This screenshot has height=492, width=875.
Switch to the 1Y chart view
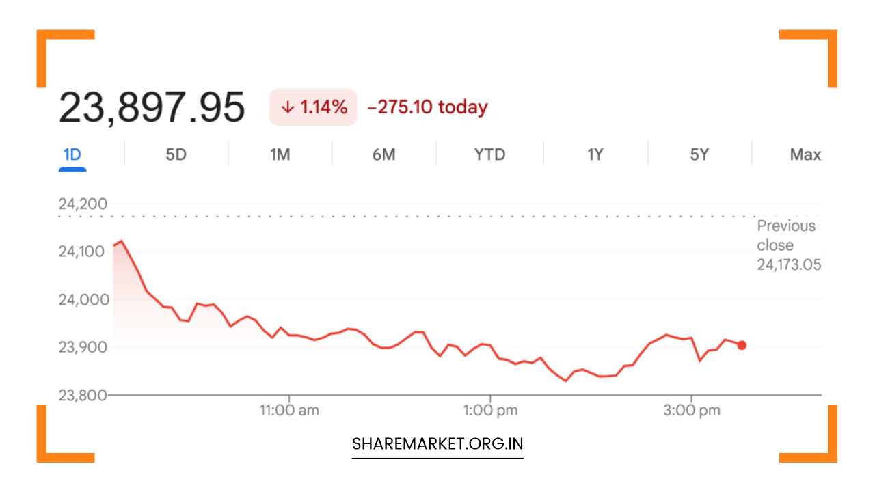click(595, 155)
